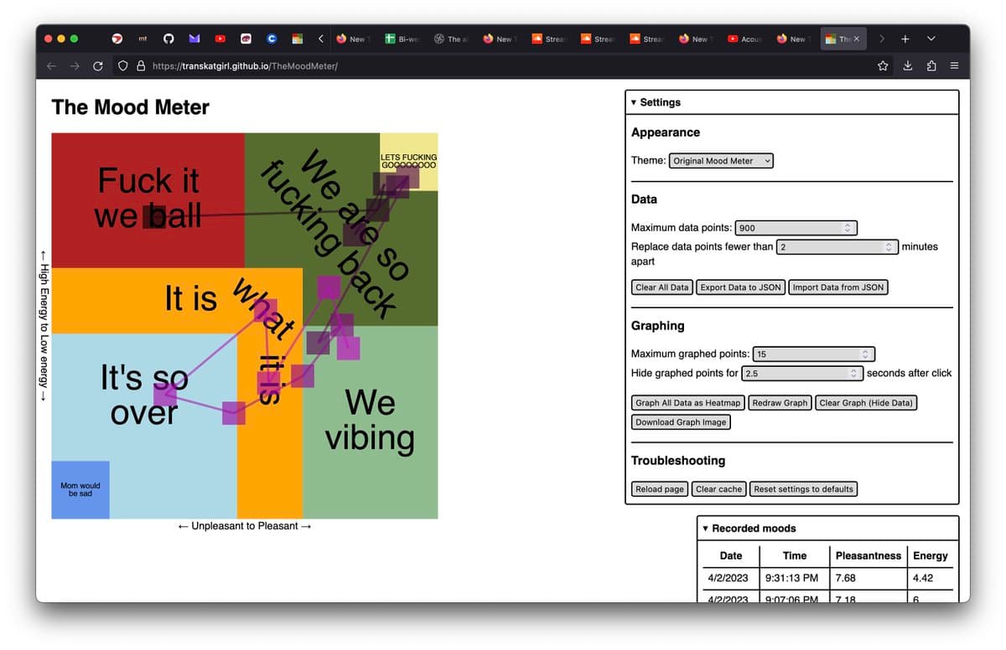Open the extensions puzzle icon
1006x650 pixels.
tap(931, 65)
